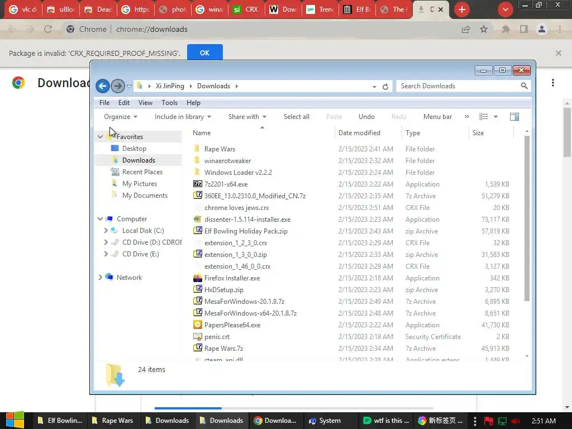Select Desktop in Favorites

click(x=134, y=149)
